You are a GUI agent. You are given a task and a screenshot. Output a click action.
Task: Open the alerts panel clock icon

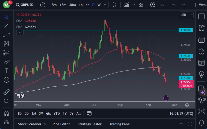201,28
